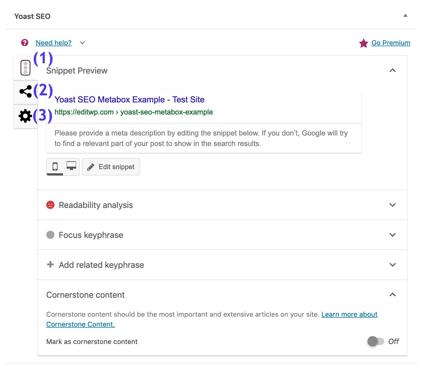
Task: Open the Learn more about Cornerstone Content link
Action: (x=349, y=314)
